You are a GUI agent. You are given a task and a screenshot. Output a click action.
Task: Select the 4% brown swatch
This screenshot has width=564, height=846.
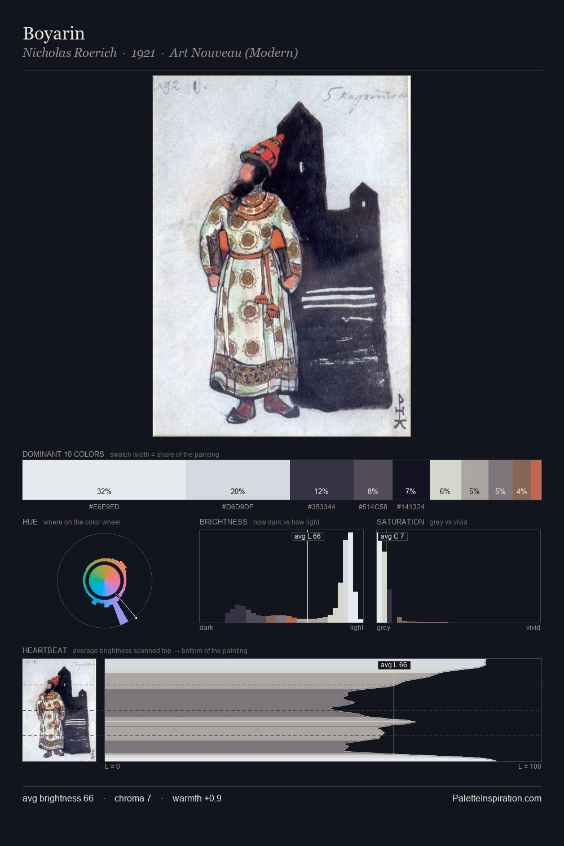(522, 480)
